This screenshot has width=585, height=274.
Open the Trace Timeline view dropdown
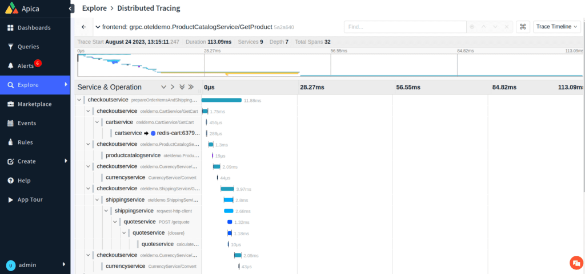pyautogui.click(x=557, y=27)
